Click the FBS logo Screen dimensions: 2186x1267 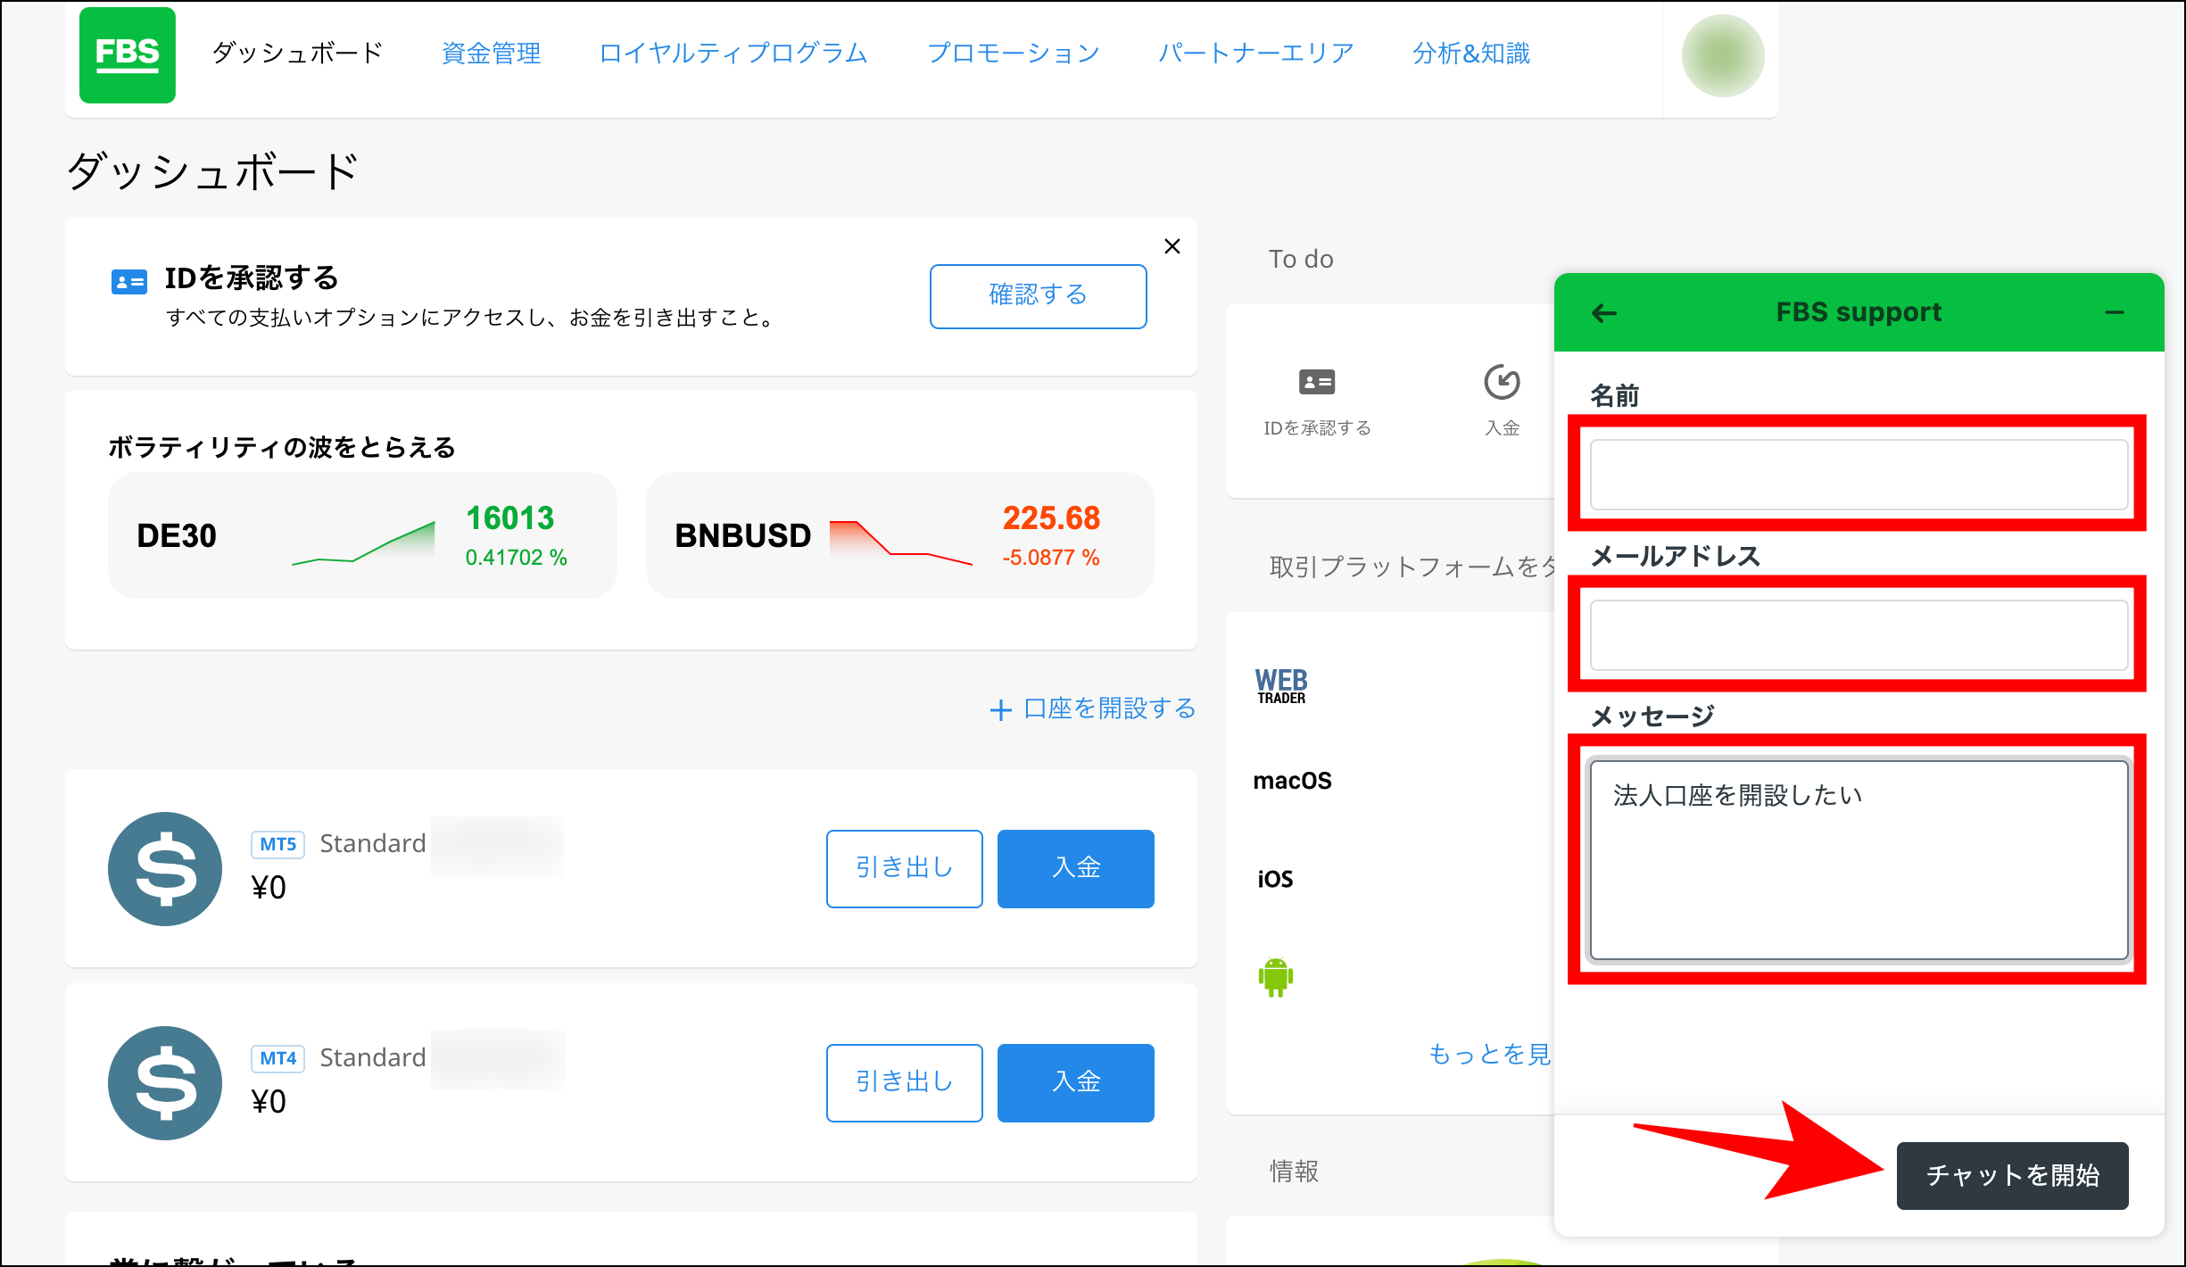click(x=128, y=55)
